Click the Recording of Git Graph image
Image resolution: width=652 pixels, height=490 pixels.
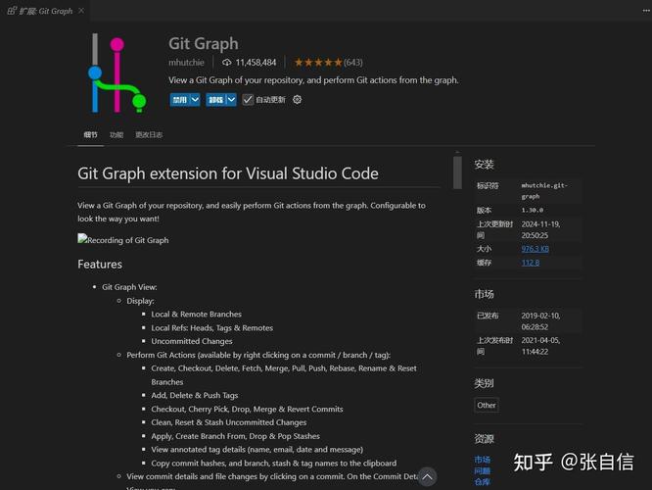(x=123, y=240)
